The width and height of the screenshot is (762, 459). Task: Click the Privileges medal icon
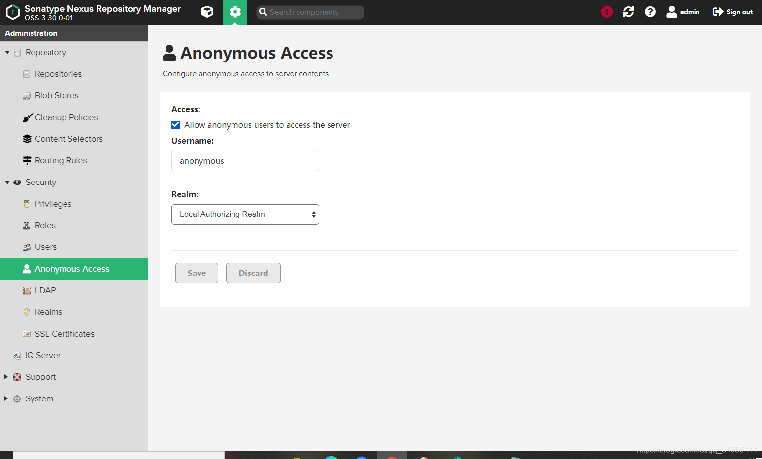point(27,204)
